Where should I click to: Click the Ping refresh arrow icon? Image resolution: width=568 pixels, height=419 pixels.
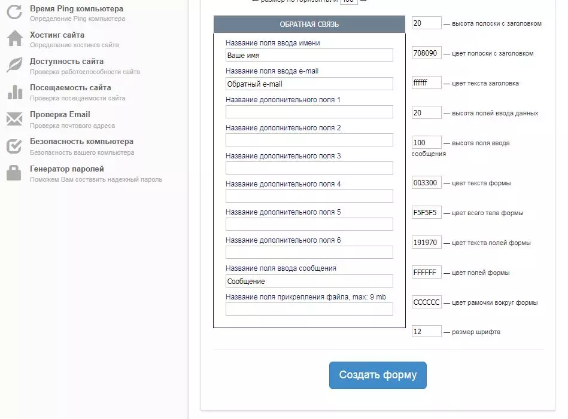tap(14, 12)
